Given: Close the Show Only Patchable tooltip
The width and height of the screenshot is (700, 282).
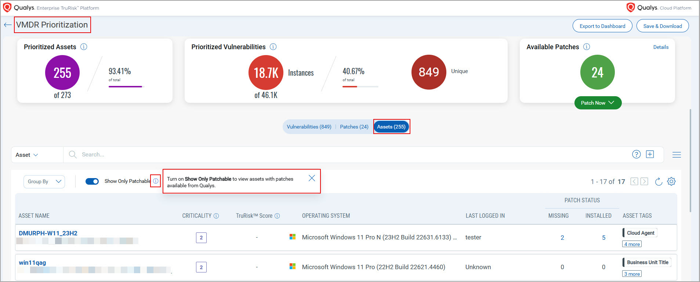Looking at the screenshot, I should coord(312,178).
